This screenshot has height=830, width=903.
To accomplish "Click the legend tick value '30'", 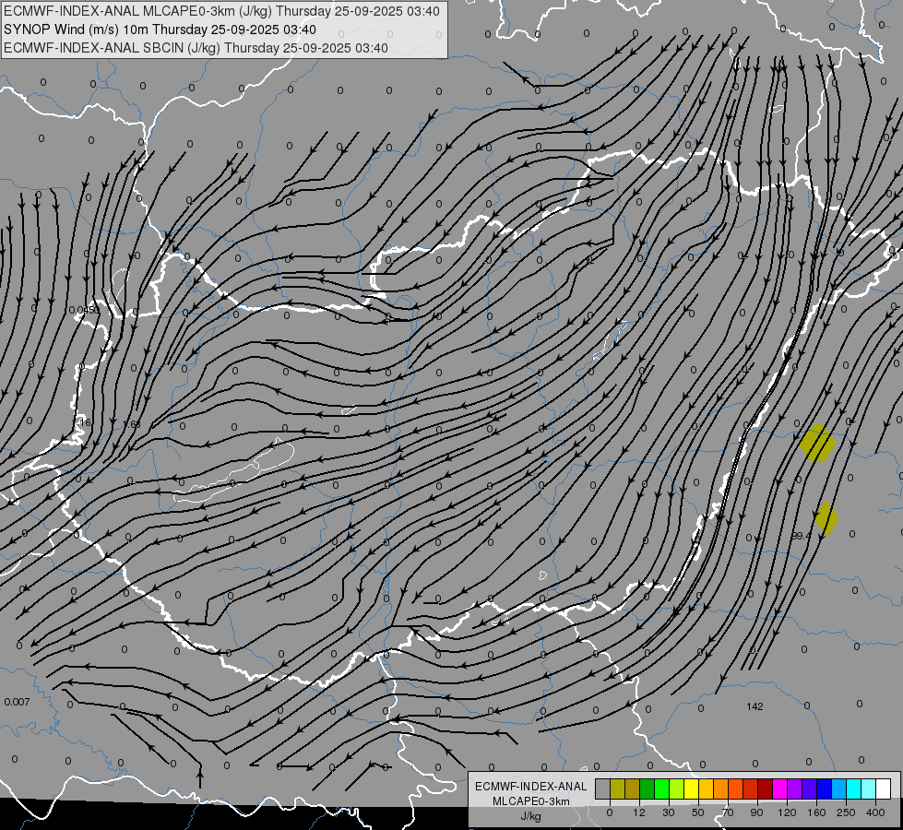I will click(x=669, y=812).
